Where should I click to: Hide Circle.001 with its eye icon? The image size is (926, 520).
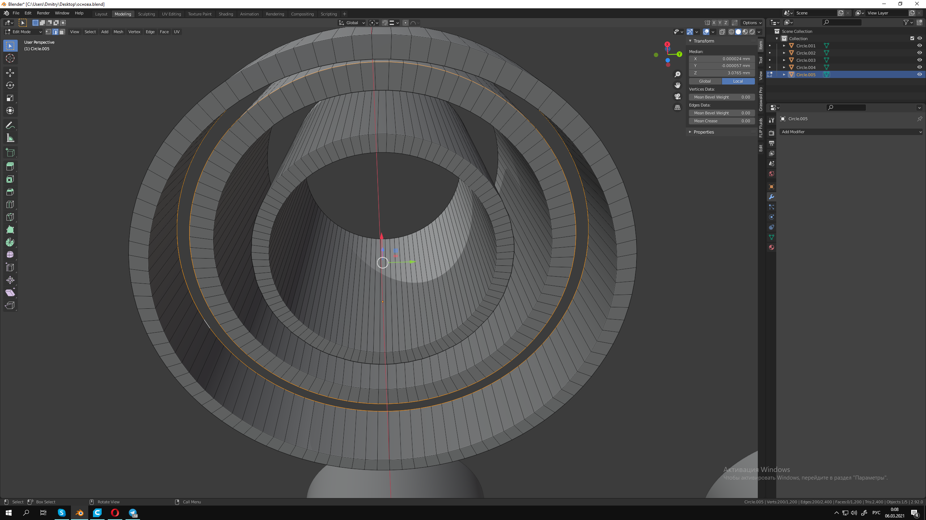pyautogui.click(x=919, y=45)
